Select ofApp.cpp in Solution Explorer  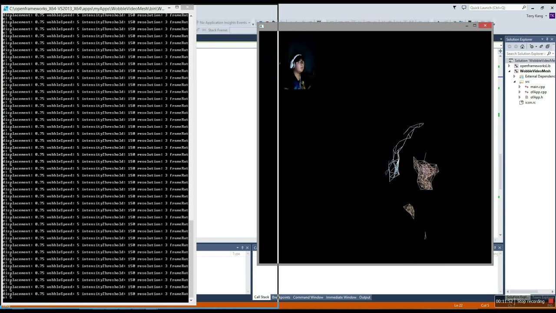click(538, 92)
